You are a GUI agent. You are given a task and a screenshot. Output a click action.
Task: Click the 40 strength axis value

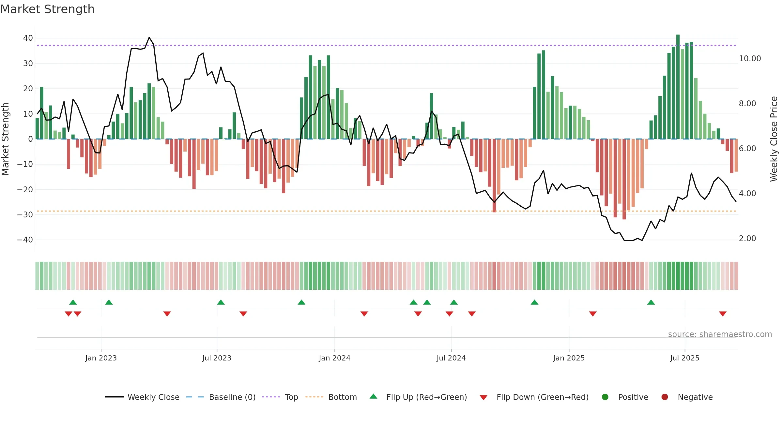click(x=28, y=38)
